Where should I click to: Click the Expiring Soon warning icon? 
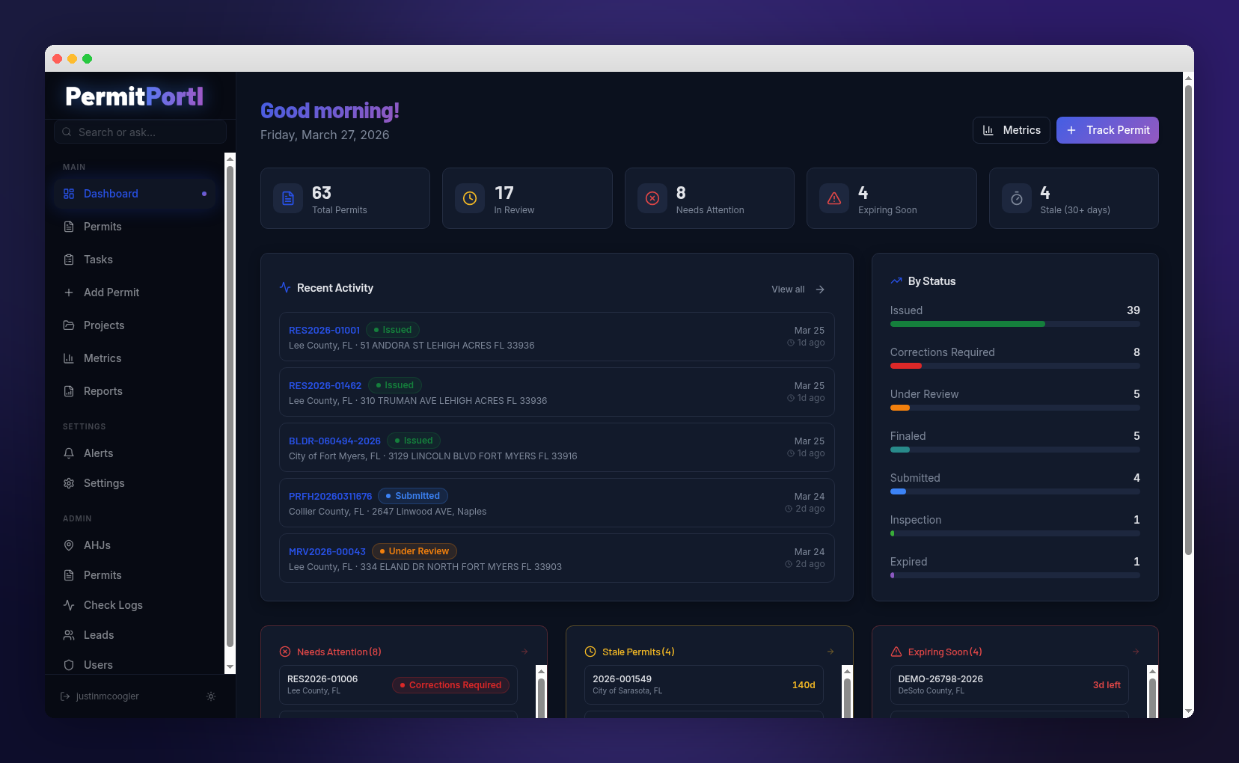[834, 198]
